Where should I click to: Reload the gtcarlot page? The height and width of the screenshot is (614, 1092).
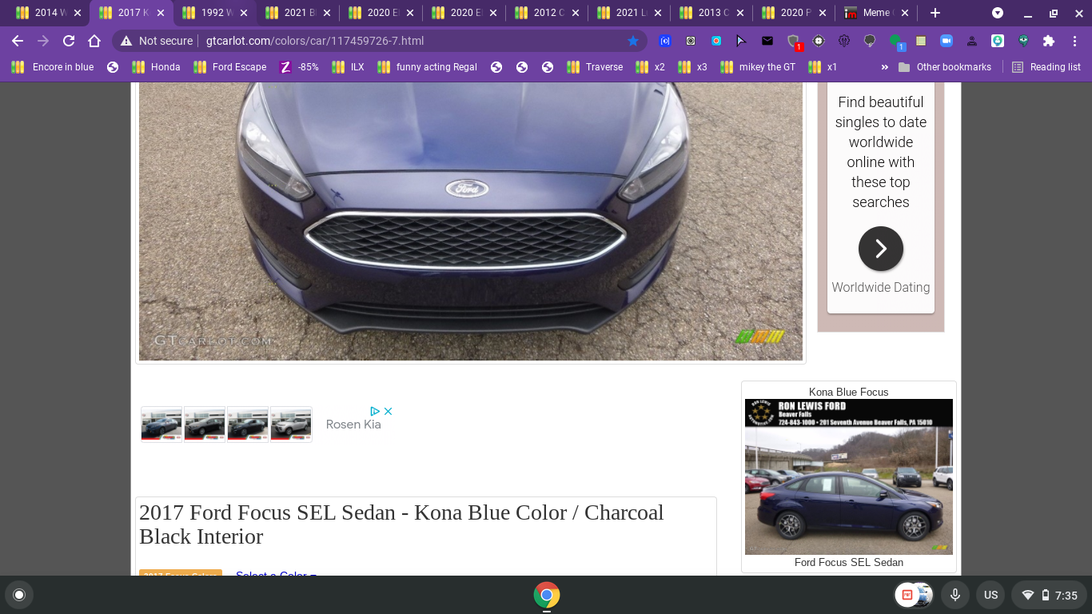click(69, 41)
